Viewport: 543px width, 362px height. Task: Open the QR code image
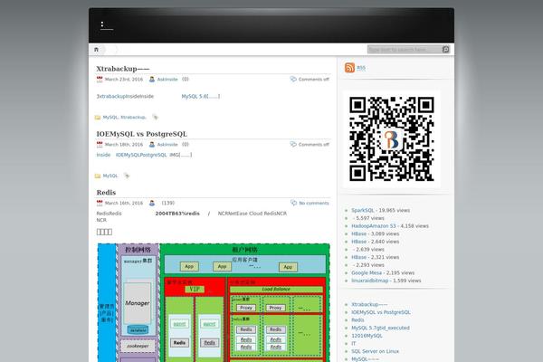[392, 138]
